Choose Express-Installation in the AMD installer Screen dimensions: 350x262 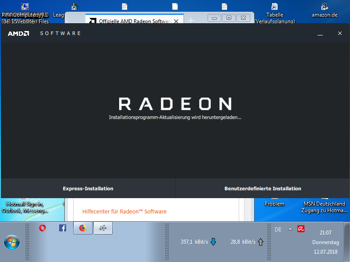(88, 189)
